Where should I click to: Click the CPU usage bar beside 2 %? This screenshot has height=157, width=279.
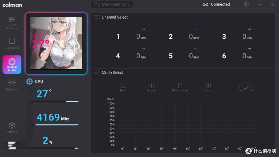pos(76,148)
